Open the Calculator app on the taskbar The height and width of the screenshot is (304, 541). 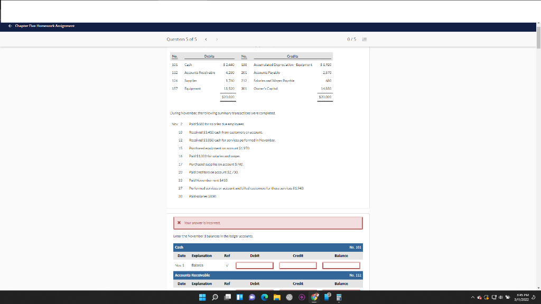[339, 297]
